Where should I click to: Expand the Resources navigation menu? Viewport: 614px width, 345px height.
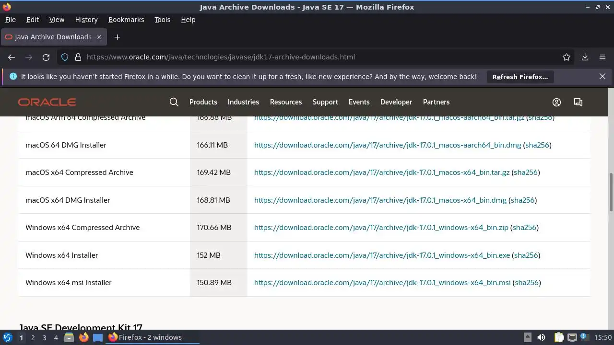[x=286, y=102]
